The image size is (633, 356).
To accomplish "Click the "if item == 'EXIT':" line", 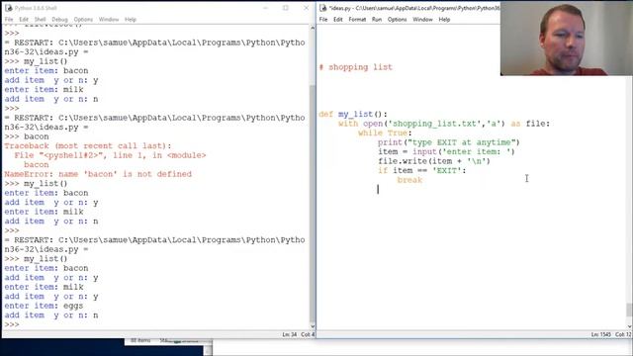I will point(422,170).
